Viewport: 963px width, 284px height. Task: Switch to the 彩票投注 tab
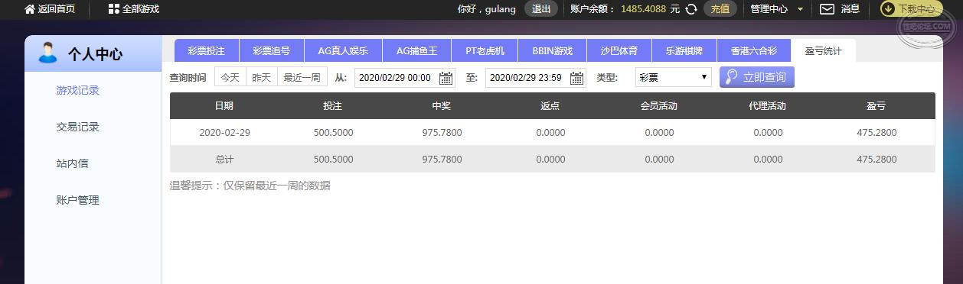pos(207,50)
